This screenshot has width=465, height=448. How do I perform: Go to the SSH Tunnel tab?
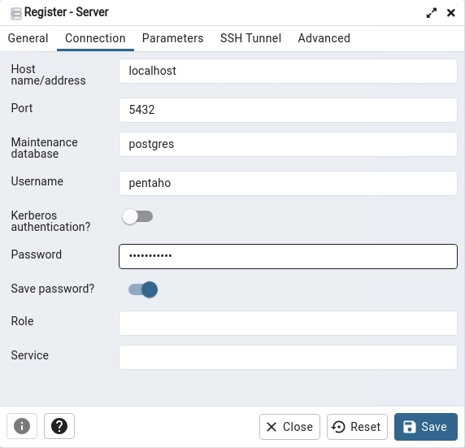(250, 38)
